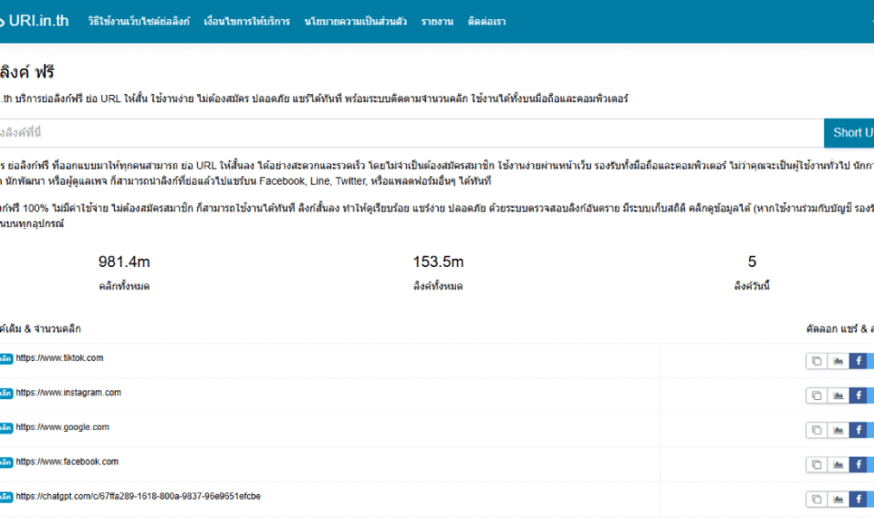This screenshot has width=874, height=524.
Task: Open the https://www.facebook.com link
Action: 67,462
